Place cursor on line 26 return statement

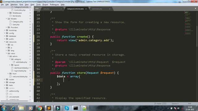coord(85,40)
